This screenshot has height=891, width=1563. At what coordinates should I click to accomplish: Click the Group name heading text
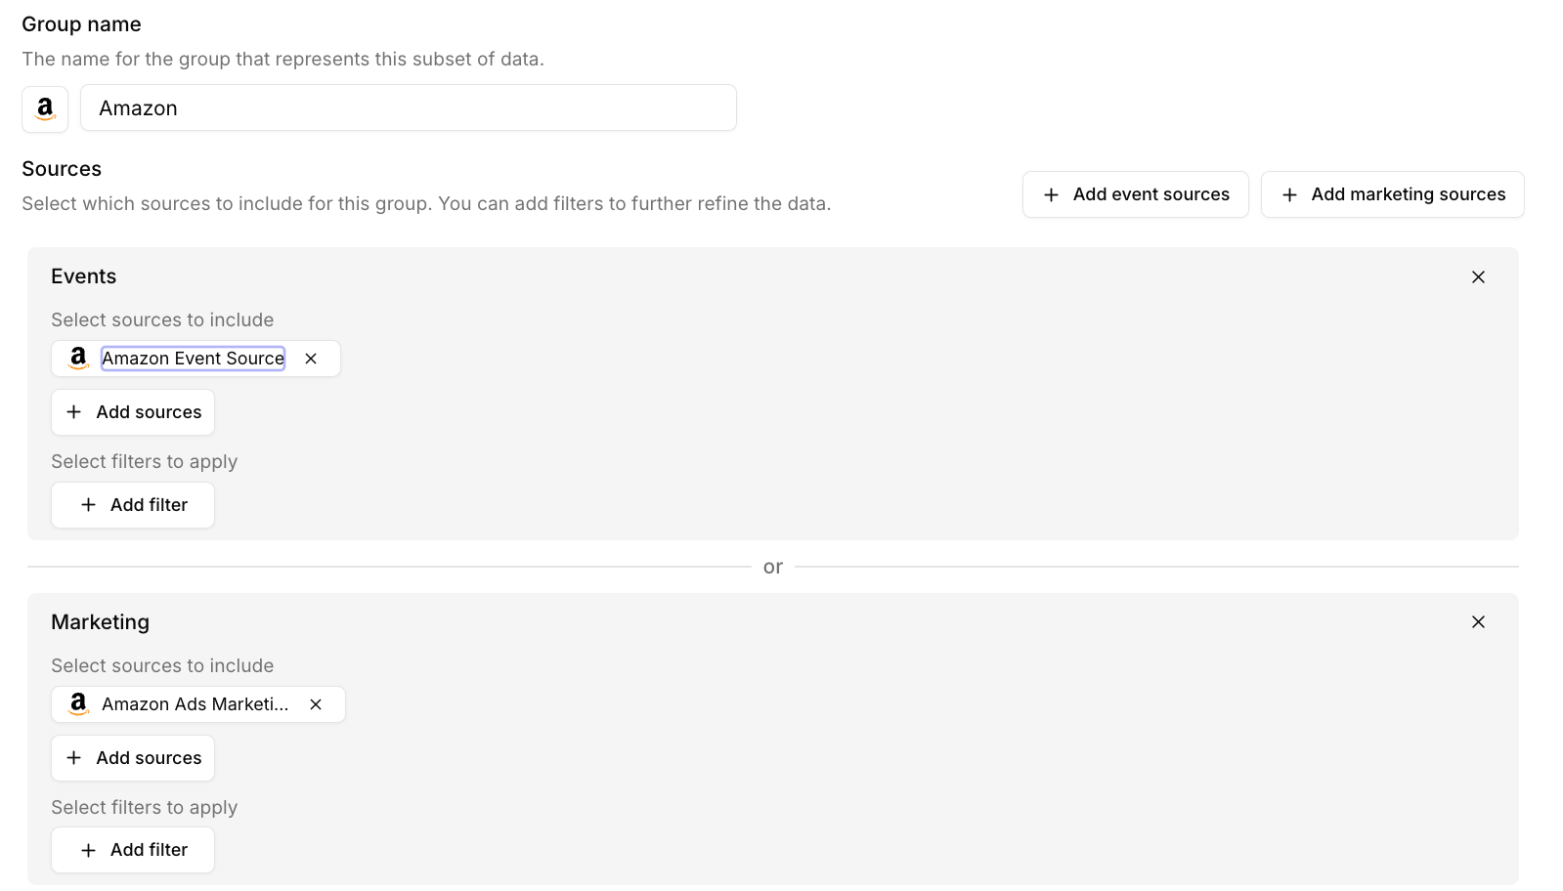[x=82, y=24]
